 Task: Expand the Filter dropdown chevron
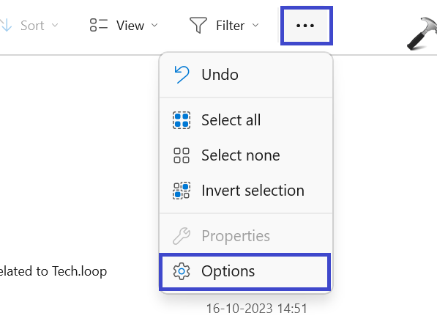(x=255, y=25)
